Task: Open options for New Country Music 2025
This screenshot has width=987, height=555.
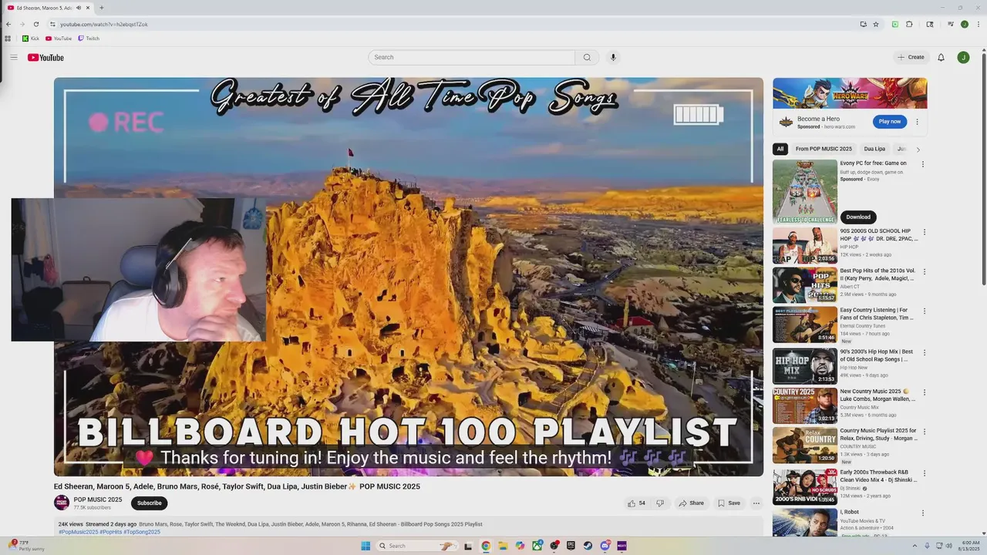Action: 925,392
